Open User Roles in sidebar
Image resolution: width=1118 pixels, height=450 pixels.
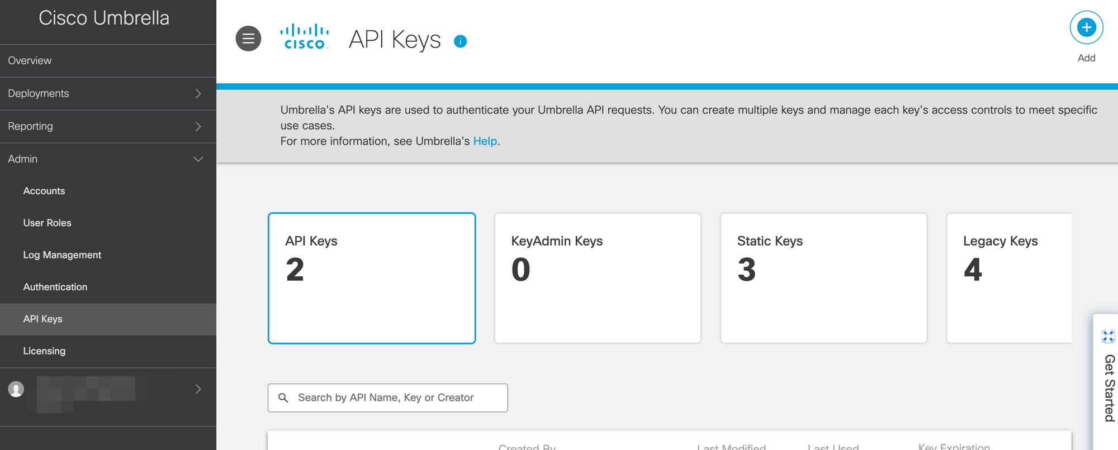(48, 223)
